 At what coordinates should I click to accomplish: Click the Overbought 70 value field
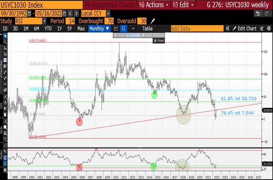tap(109, 21)
